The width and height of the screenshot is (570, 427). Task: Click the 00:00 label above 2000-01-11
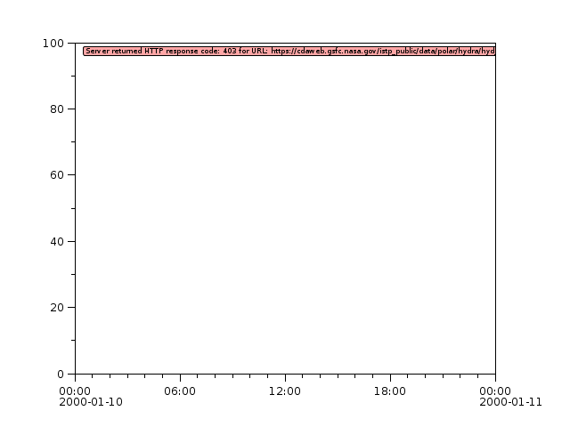[x=495, y=391]
